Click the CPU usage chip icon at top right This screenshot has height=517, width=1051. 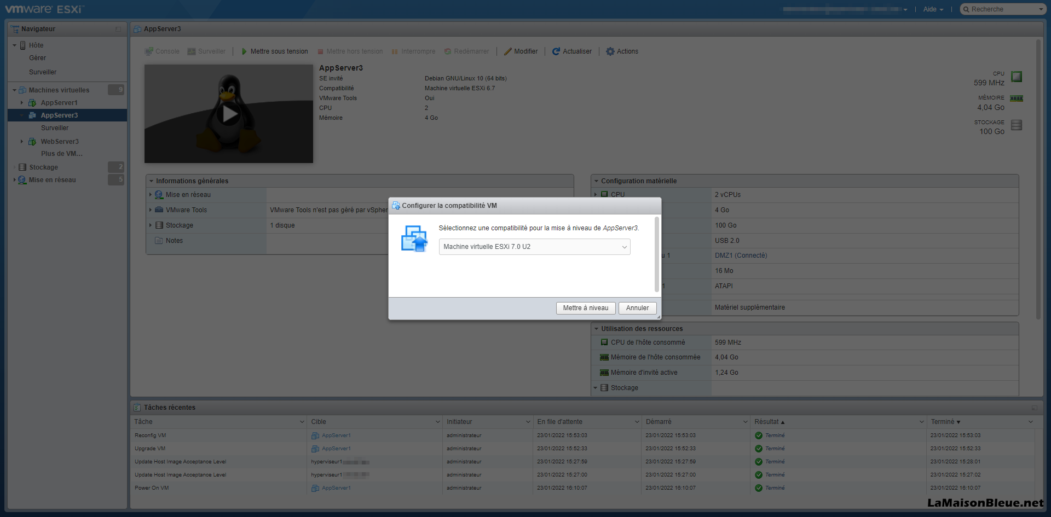click(1017, 77)
